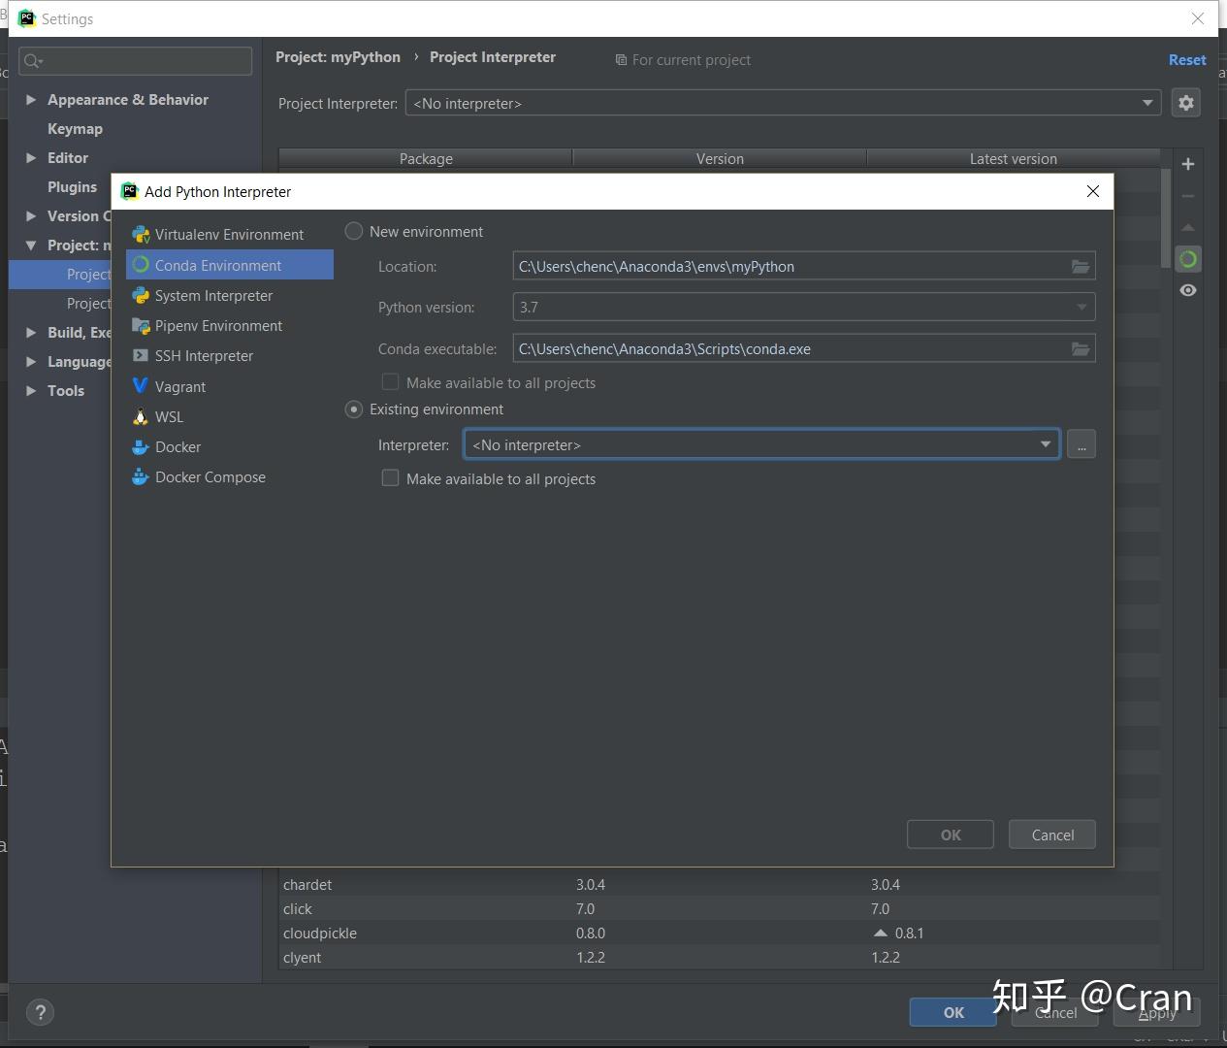This screenshot has height=1048, width=1227.
Task: Open Keymap settings
Action: [x=75, y=129]
